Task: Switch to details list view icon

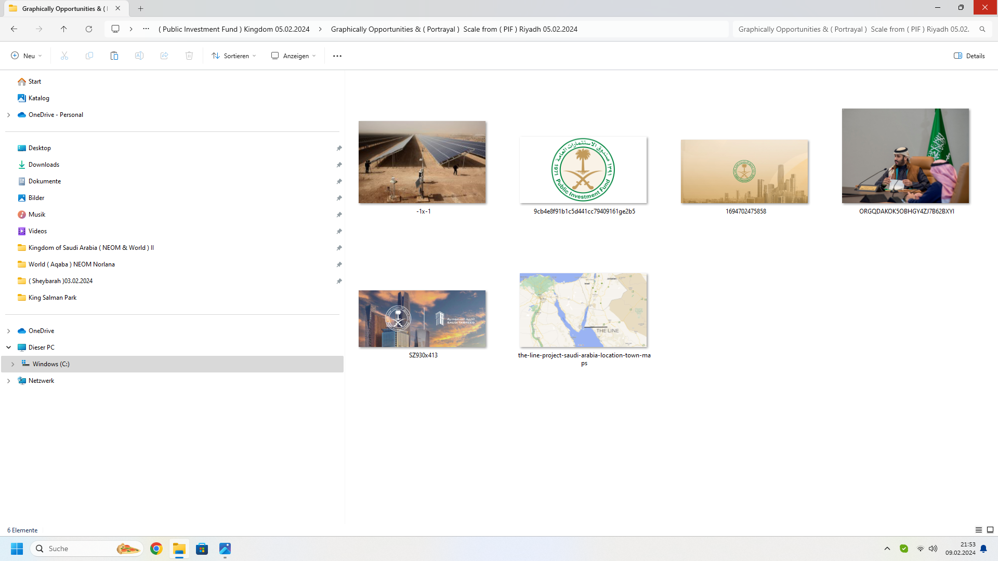Action: (x=979, y=530)
